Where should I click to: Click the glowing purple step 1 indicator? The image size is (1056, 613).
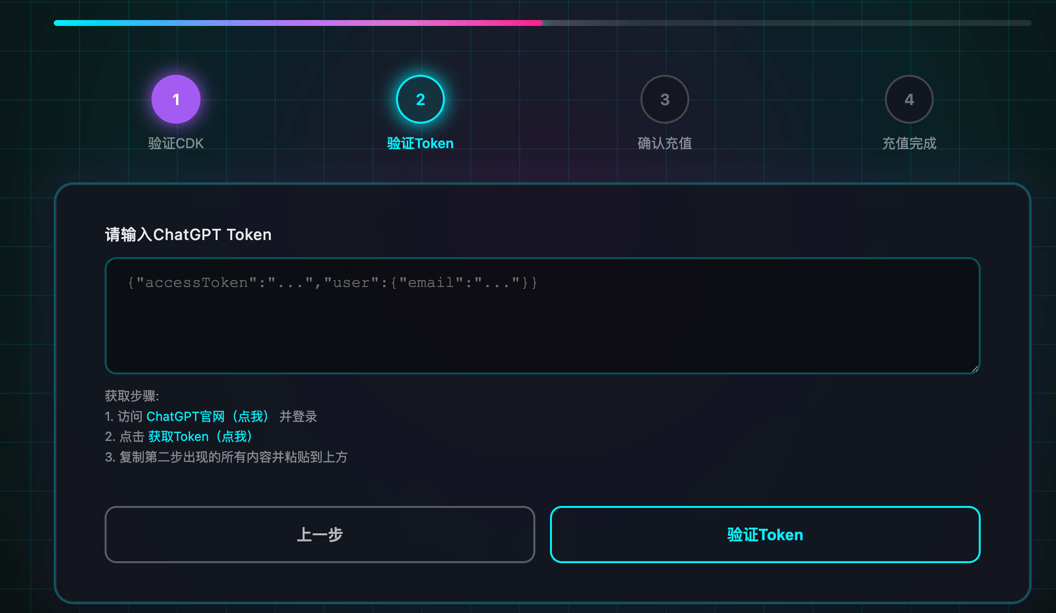[x=176, y=99]
